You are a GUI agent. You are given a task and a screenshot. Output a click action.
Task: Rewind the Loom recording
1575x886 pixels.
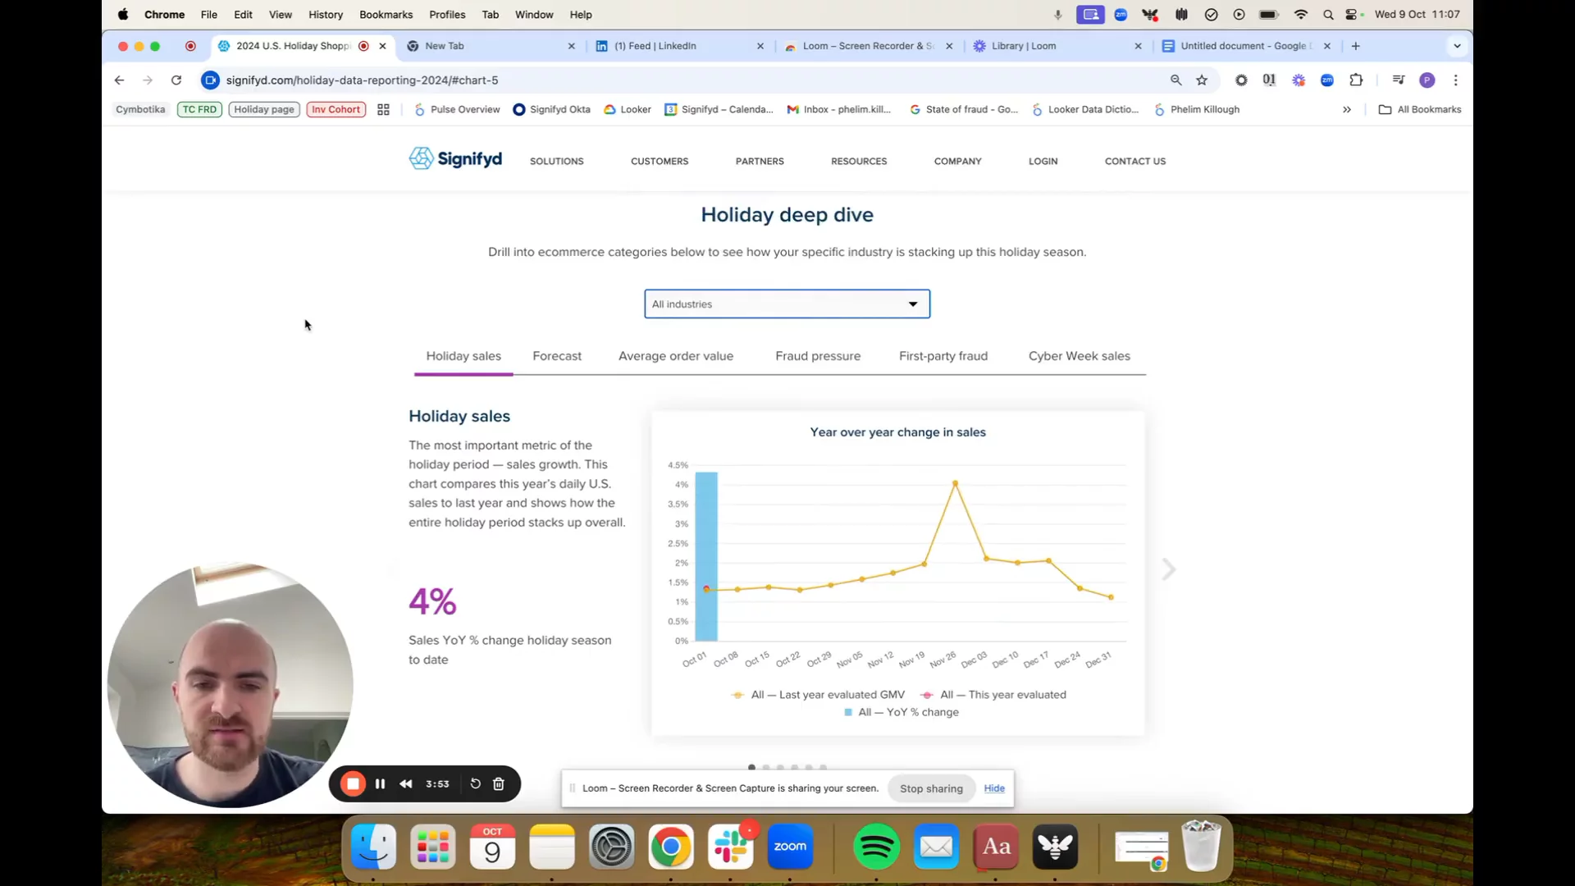click(405, 783)
